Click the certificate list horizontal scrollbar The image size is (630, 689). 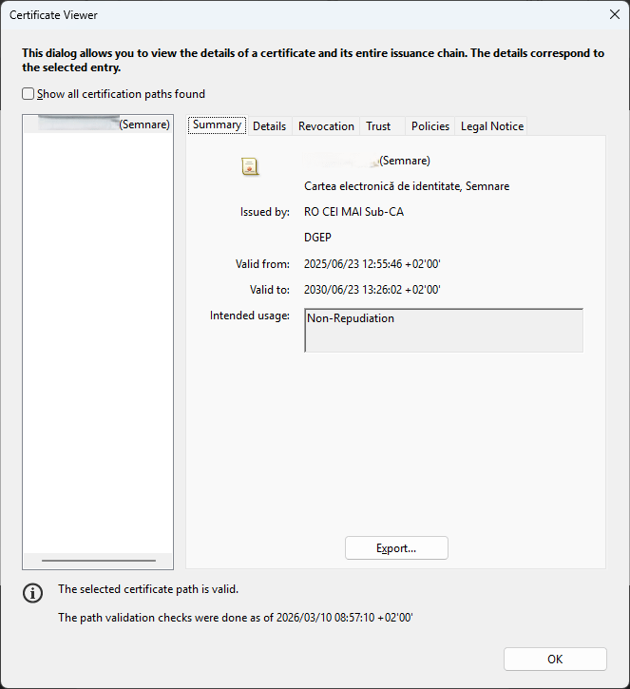point(99,561)
